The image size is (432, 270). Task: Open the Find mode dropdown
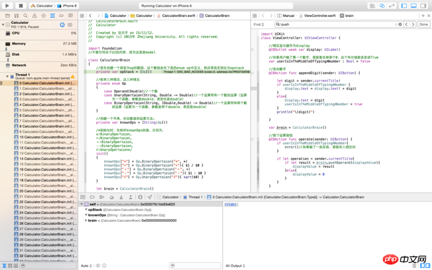(258, 25)
